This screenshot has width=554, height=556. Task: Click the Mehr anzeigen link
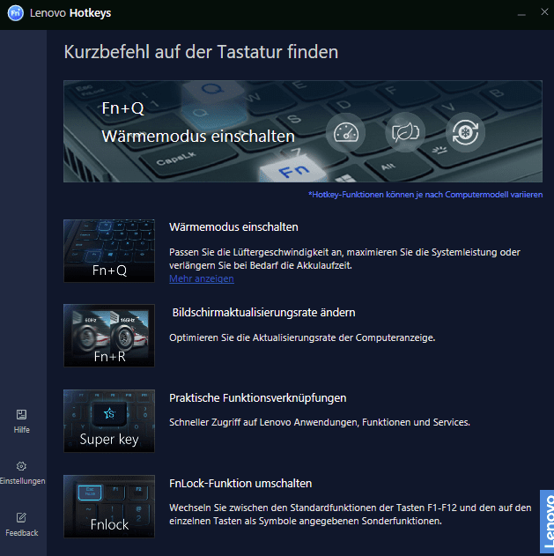coord(202,278)
